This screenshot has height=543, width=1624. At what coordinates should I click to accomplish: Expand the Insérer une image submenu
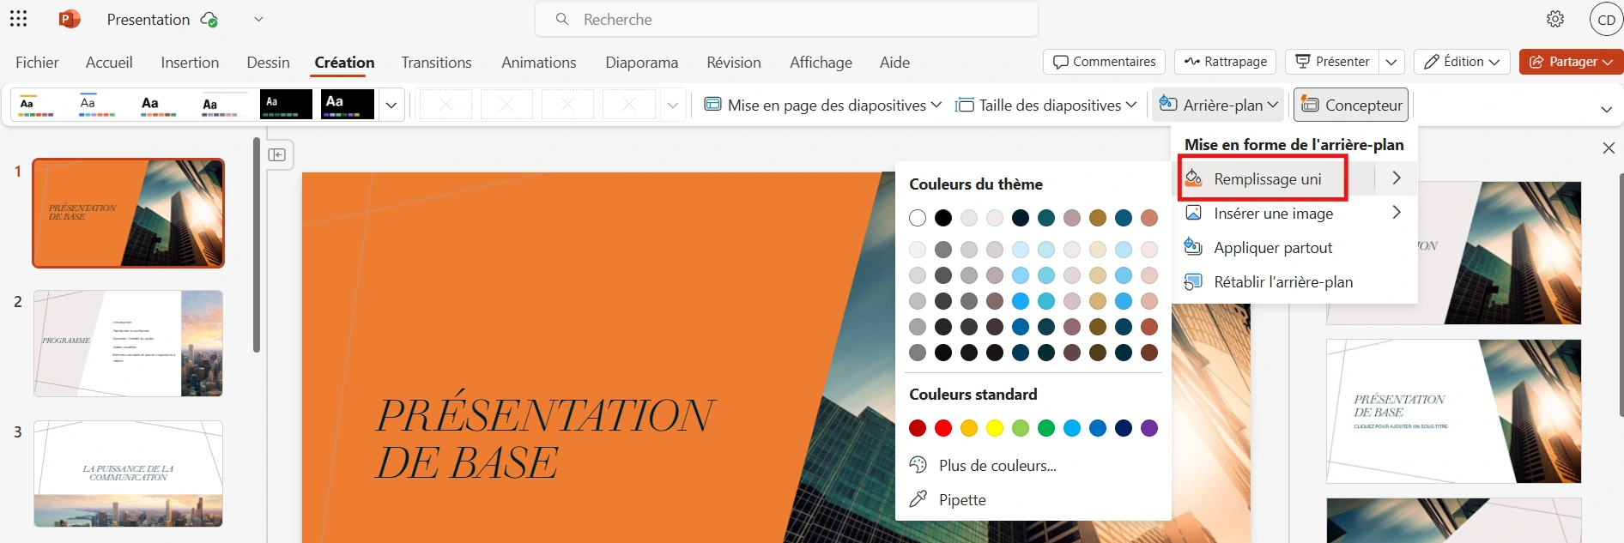pos(1396,213)
